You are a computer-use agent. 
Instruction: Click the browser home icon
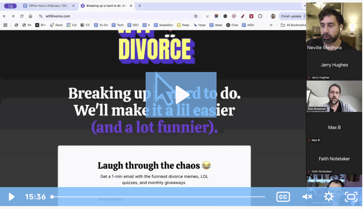[x=30, y=16]
